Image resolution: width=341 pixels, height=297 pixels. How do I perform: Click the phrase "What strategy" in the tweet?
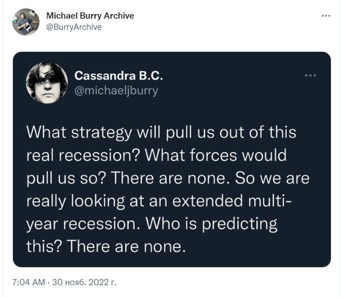tap(79, 132)
